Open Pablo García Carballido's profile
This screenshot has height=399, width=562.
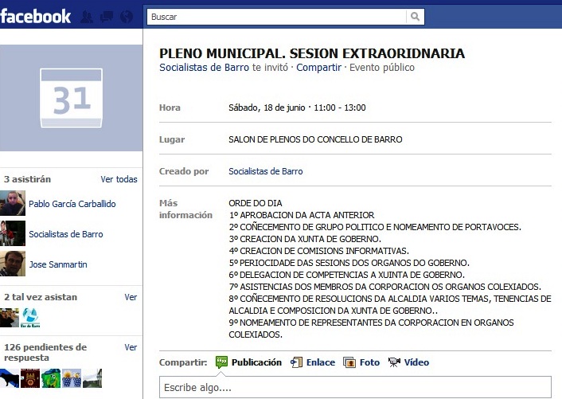(72, 204)
